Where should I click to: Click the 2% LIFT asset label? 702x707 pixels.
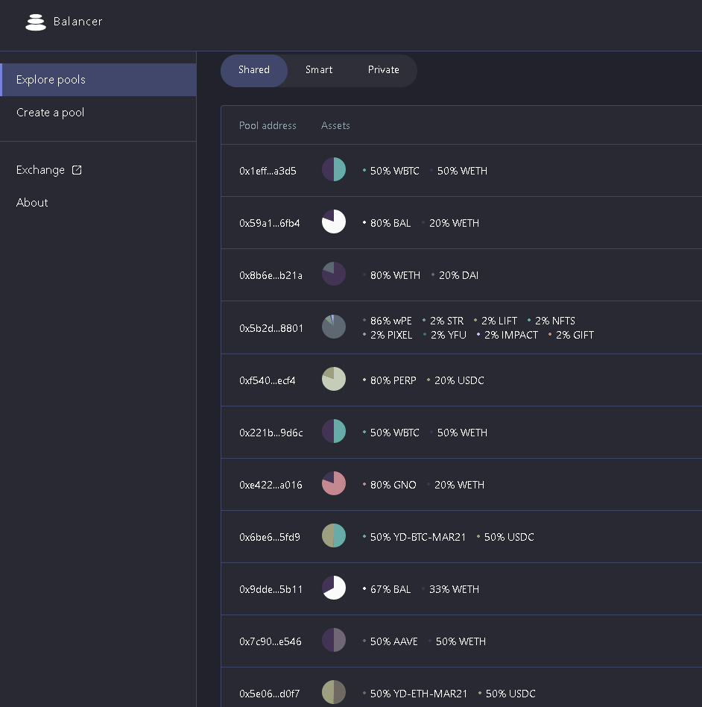pos(499,321)
